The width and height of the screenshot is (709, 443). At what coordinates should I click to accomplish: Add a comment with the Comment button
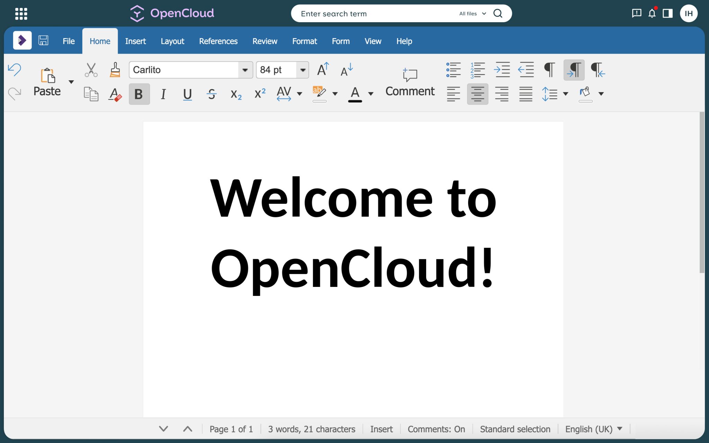coord(410,81)
